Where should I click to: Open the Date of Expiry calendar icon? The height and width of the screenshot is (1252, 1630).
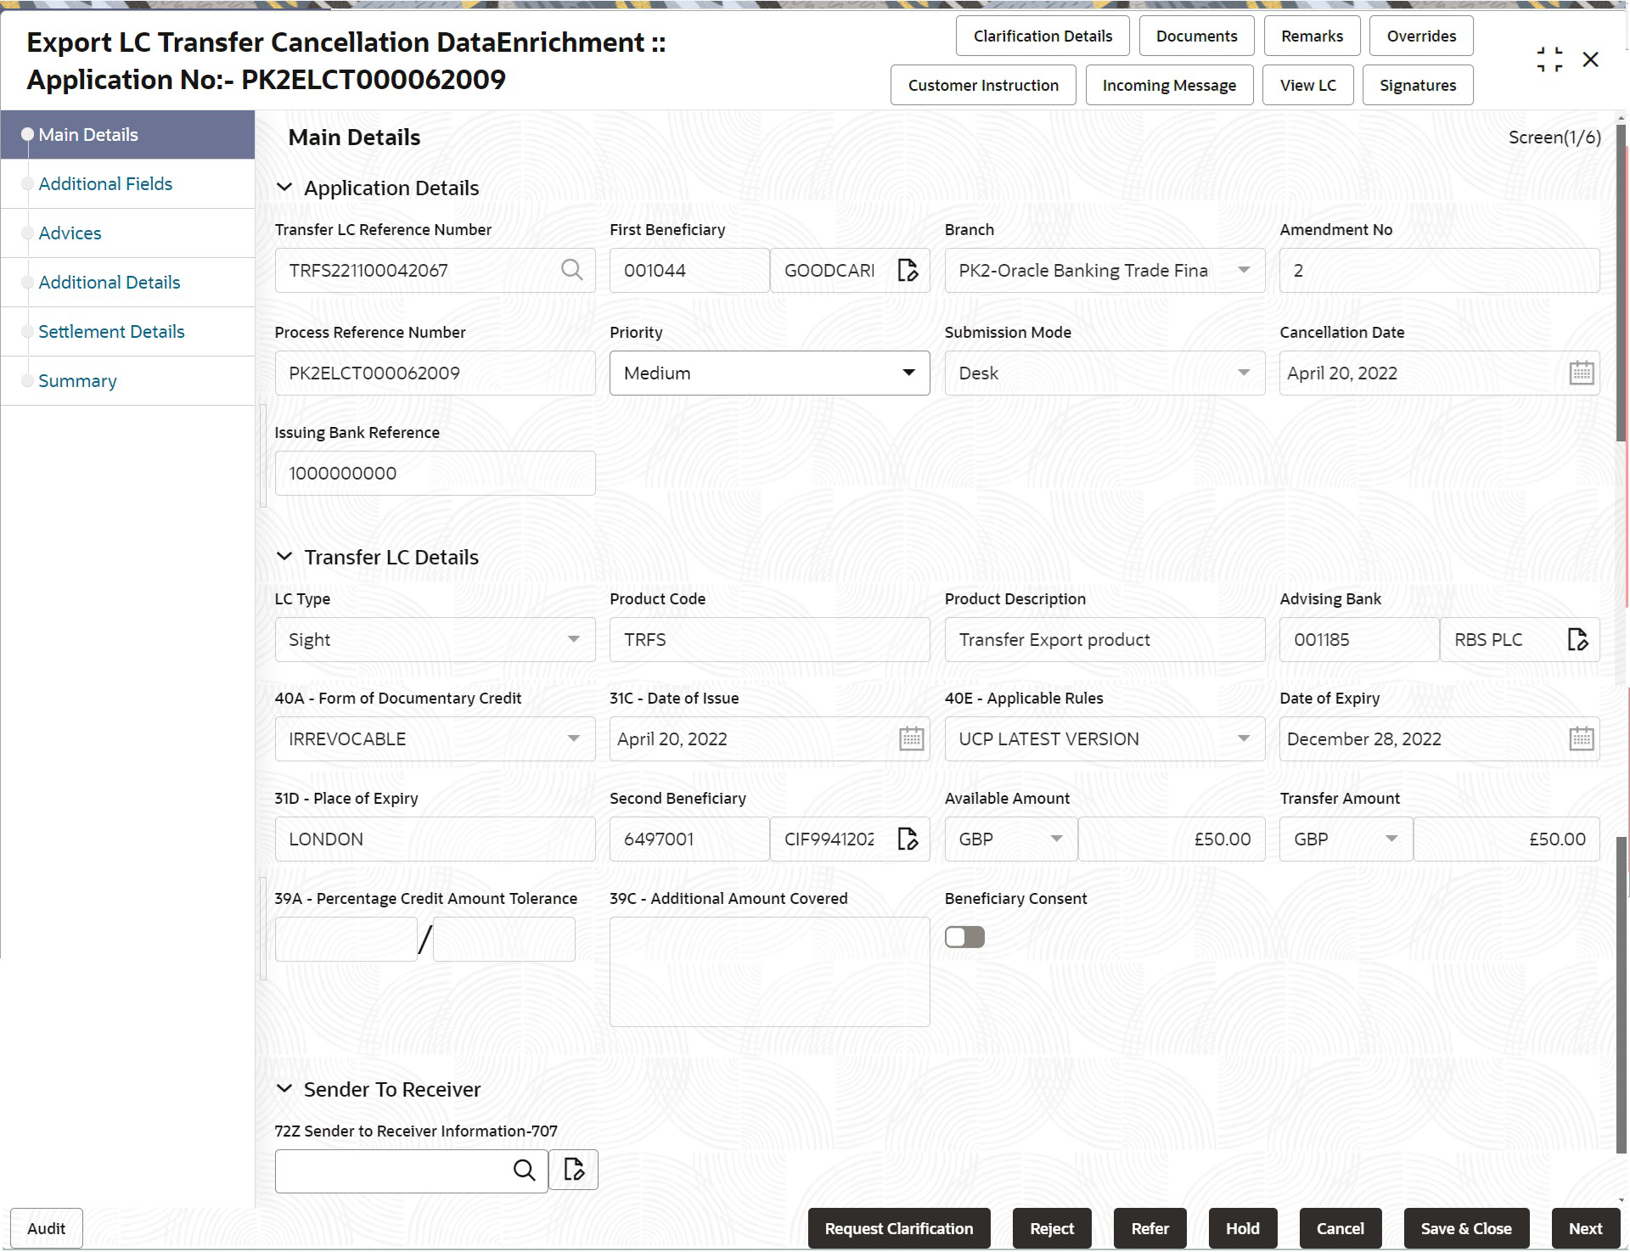pos(1581,738)
